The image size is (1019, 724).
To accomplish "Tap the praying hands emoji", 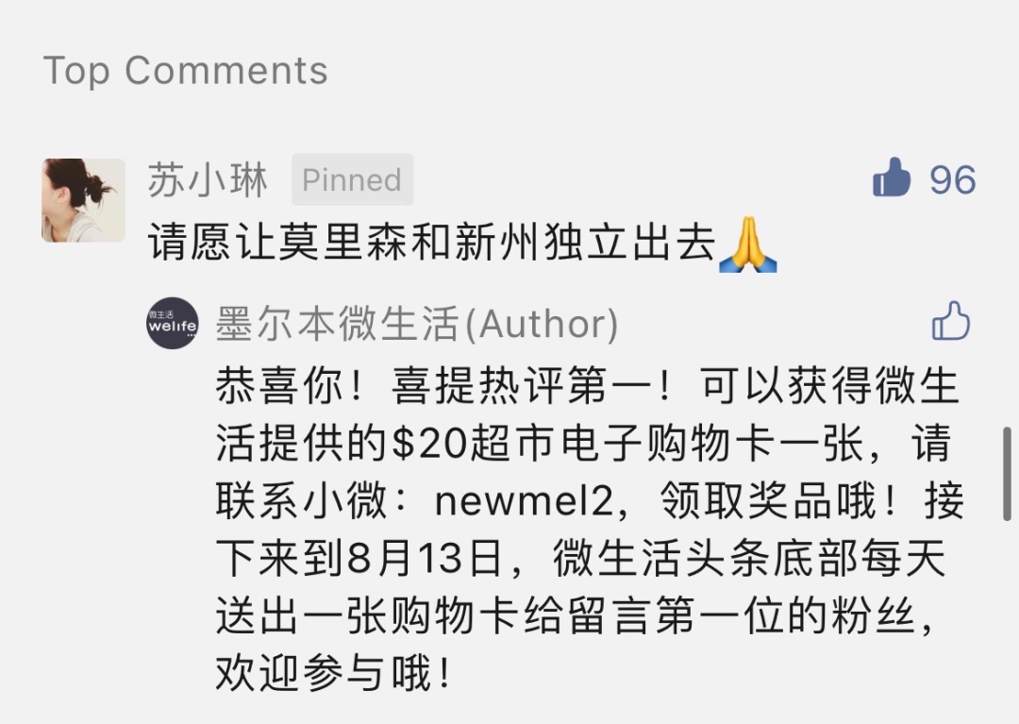I will coord(748,244).
